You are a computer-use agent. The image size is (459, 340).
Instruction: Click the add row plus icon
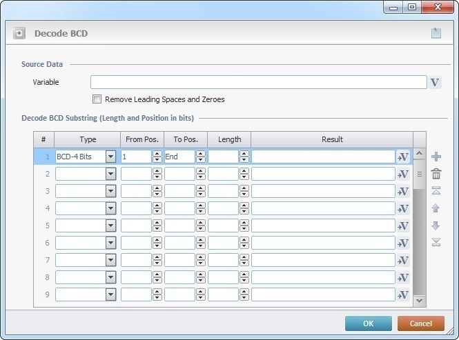(436, 157)
